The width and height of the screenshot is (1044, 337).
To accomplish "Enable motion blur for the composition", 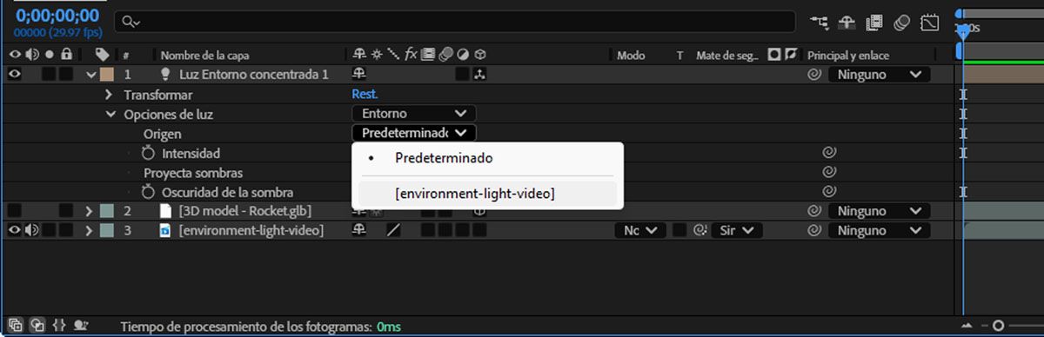I will coord(902,23).
